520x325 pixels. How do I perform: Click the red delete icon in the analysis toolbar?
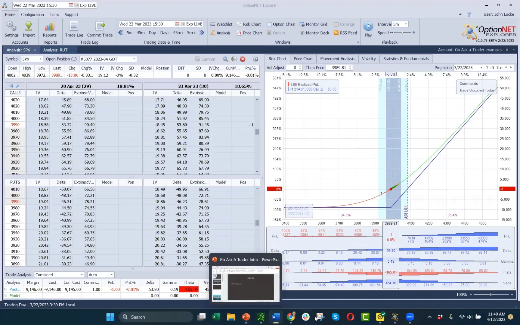click(243, 59)
